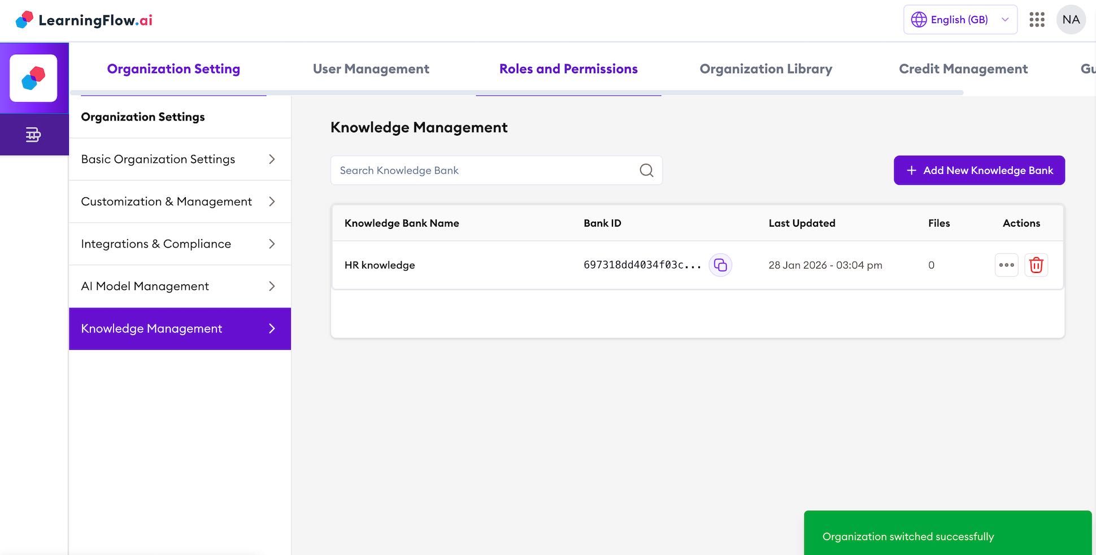The height and width of the screenshot is (555, 1096).
Task: Click the LearningFlow.ai logo in the header
Action: click(x=82, y=20)
